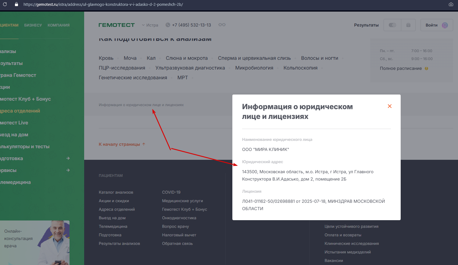This screenshot has height=265, width=458.
Task: Click the К началу страницы link
Action: click(120, 144)
